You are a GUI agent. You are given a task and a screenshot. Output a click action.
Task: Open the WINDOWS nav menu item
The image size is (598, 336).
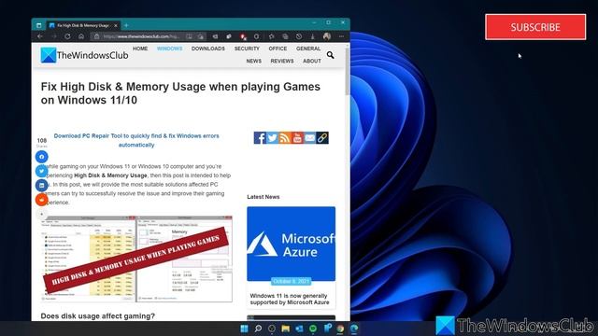tap(170, 49)
